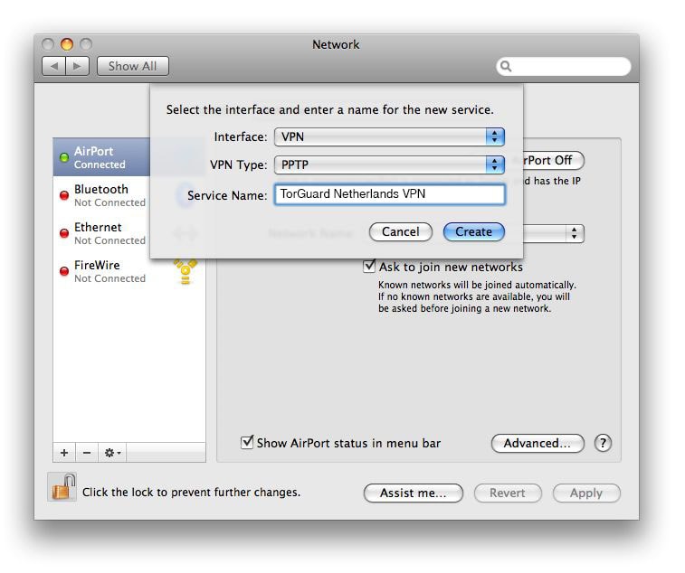Click the 'Click the lock to prevent further changes' text

[191, 493]
